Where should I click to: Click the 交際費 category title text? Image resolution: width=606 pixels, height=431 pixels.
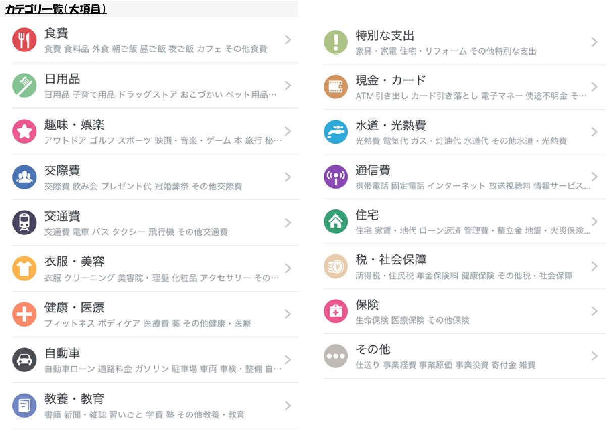(62, 170)
